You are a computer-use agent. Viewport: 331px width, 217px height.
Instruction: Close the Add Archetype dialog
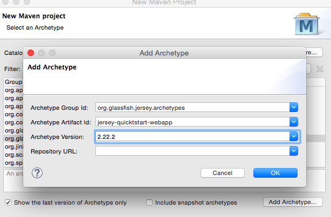(31, 53)
